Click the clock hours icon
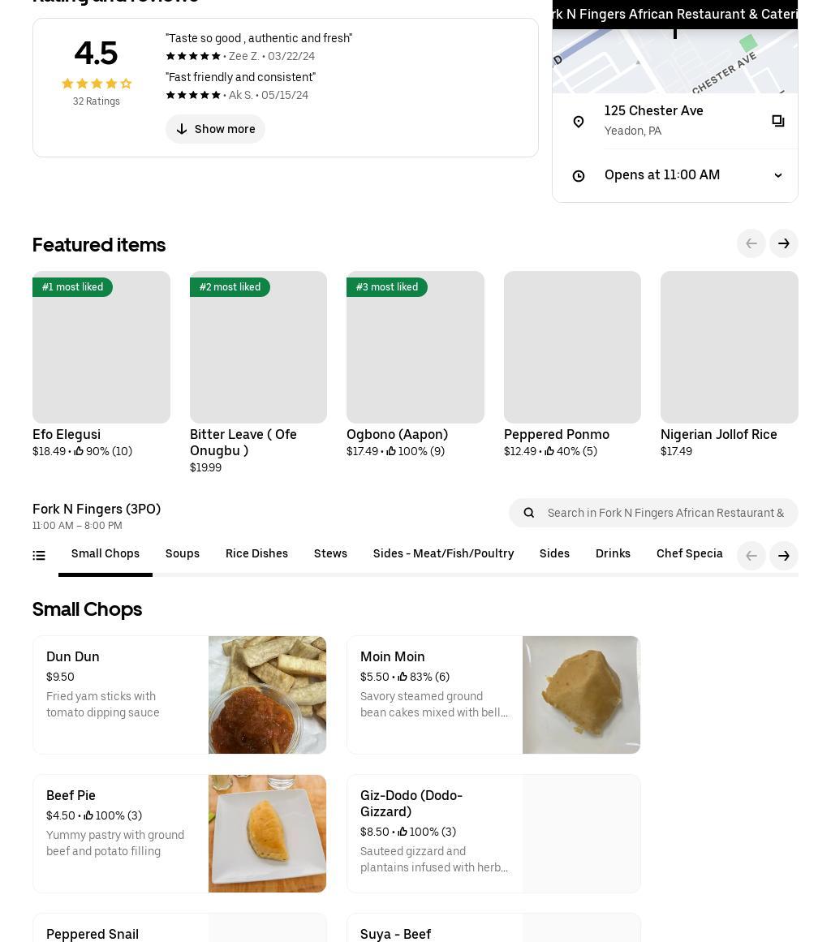The image size is (831, 942). [579, 175]
